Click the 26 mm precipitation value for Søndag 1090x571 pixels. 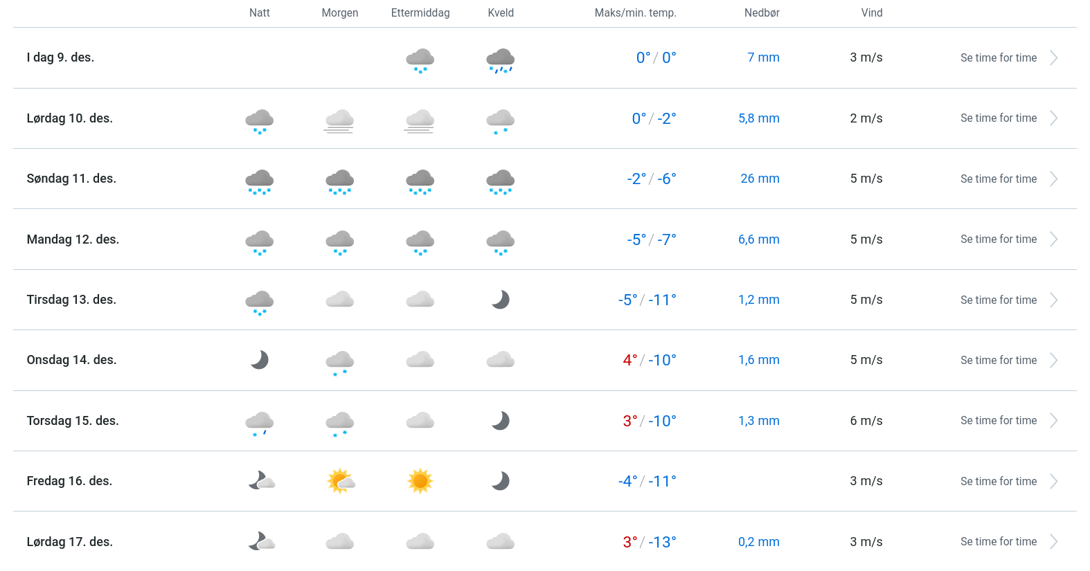(760, 179)
